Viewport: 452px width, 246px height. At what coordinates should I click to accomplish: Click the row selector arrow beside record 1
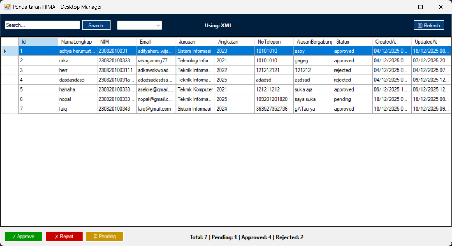coord(5,51)
